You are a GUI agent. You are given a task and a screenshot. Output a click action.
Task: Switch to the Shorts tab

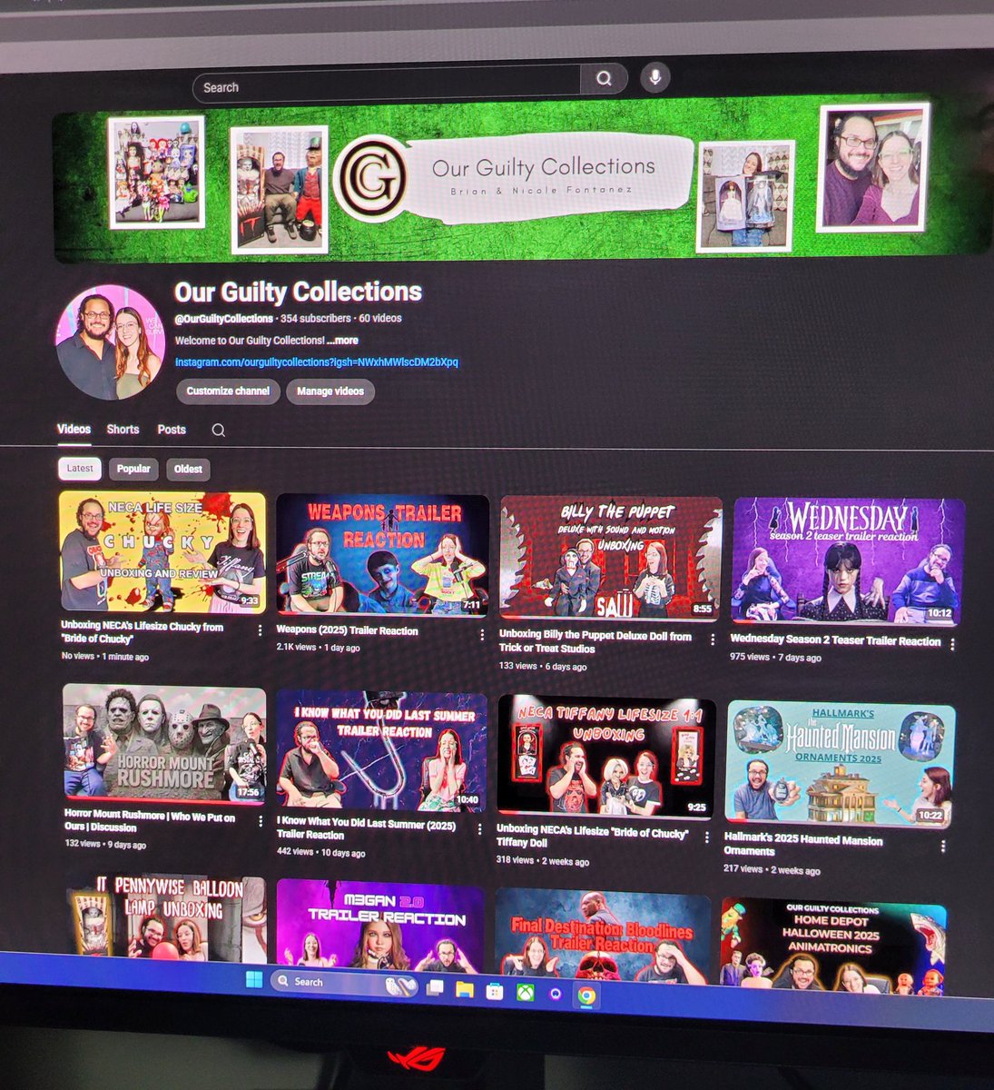tap(123, 429)
